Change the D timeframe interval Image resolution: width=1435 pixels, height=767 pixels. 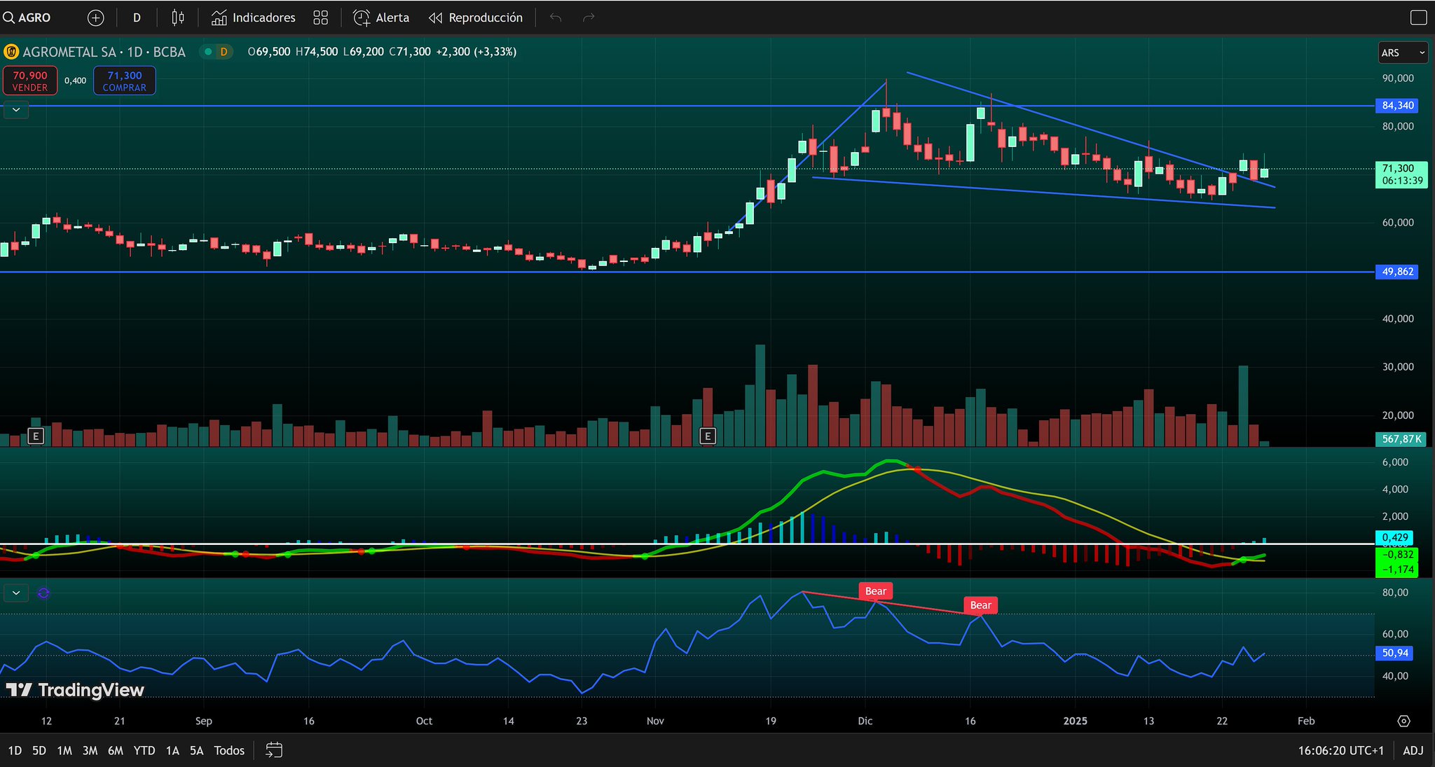[x=137, y=18]
